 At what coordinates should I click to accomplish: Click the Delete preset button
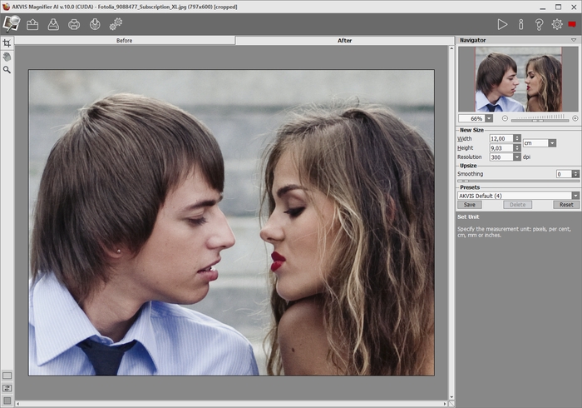pyautogui.click(x=517, y=205)
